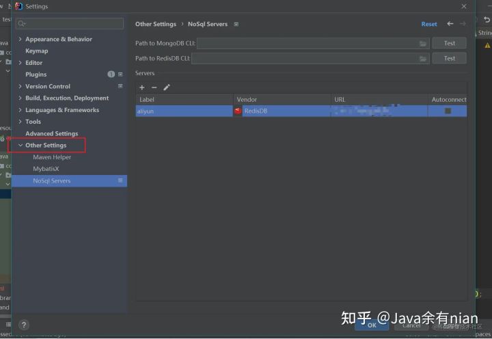The image size is (492, 339).
Task: Focus Path to MongoDB CLI field
Action: [x=313, y=43]
